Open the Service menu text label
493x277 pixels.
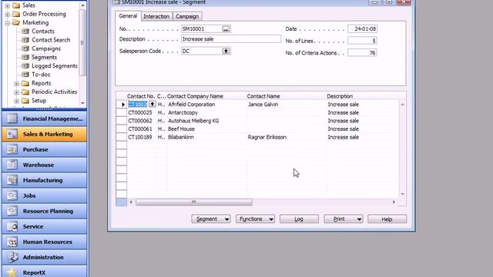[33, 226]
